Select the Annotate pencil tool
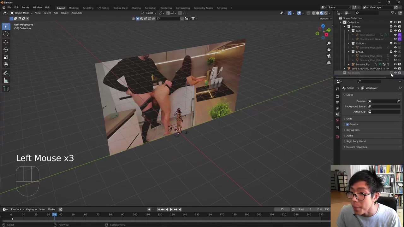Viewport: 404px width, 227px height. [x=6, y=73]
